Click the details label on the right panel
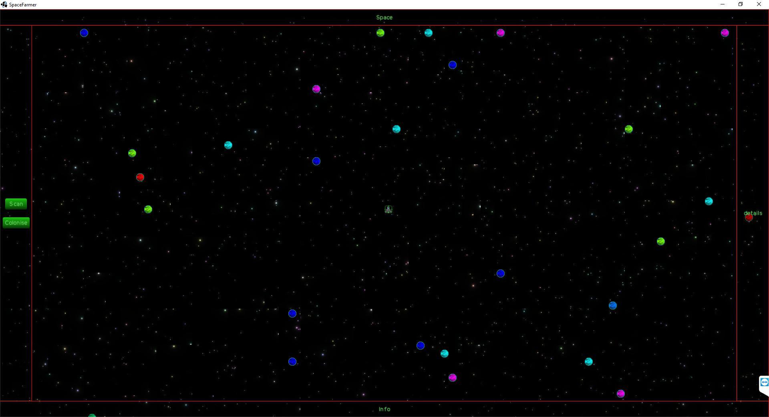769x417 pixels. (x=753, y=213)
